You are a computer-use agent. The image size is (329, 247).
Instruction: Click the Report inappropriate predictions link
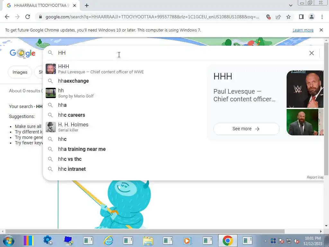(315, 177)
